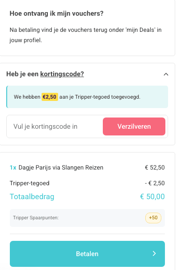The width and height of the screenshot is (177, 270).
Task: Click the yellow €2,50 highlighted amount
Action: pyautogui.click(x=50, y=97)
